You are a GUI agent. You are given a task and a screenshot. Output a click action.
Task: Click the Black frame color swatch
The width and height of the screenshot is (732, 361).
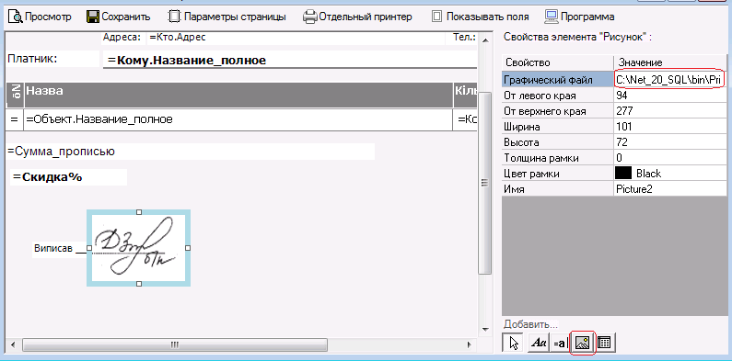(623, 174)
